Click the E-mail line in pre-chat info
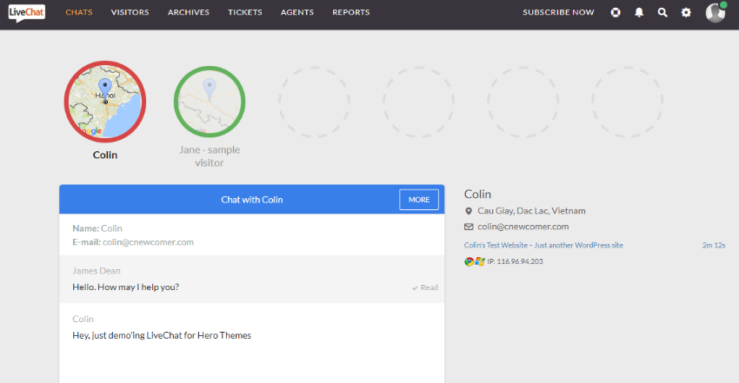Screen dimensions: 739x383 [133, 242]
